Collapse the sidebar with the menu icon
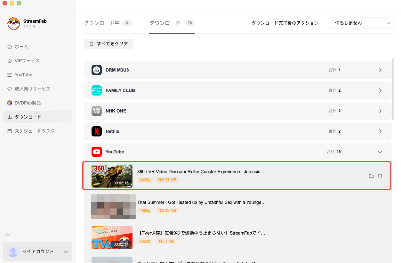Image resolution: width=401 pixels, height=263 pixels. (8, 234)
